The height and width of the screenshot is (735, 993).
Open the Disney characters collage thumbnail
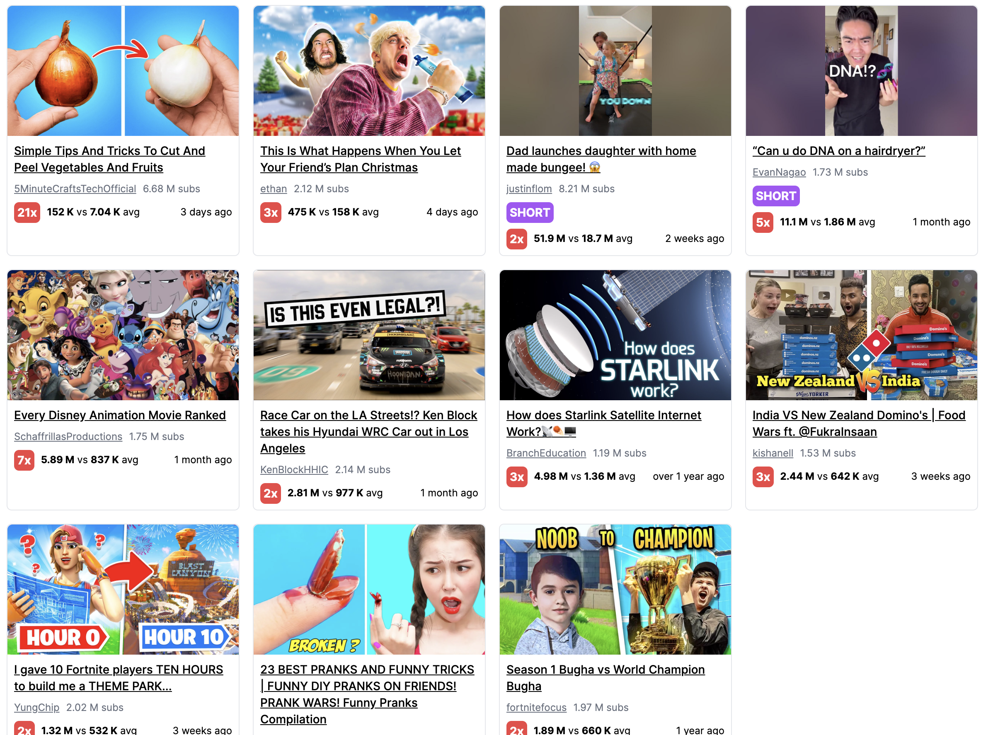(x=123, y=335)
